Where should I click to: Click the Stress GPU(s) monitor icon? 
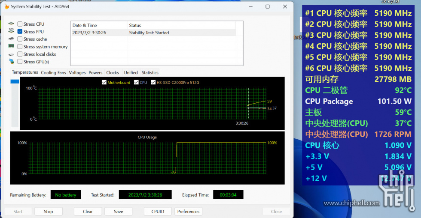click(x=12, y=61)
